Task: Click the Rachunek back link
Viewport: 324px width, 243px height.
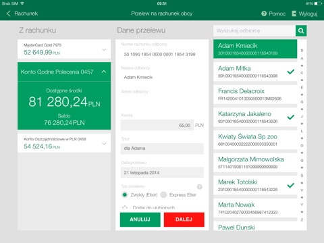Action: [26, 13]
